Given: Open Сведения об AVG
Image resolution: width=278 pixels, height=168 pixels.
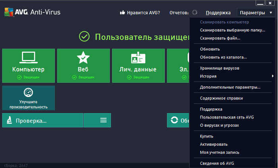Looking at the screenshot, I should 217,163.
